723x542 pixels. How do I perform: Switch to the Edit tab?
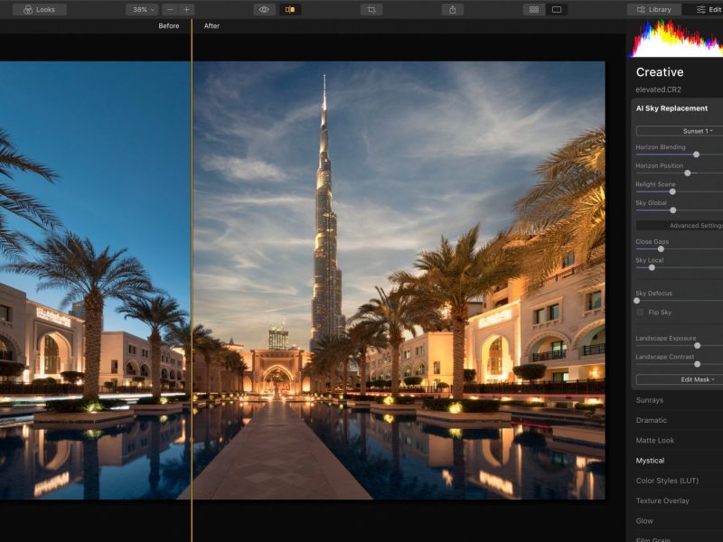click(x=703, y=10)
